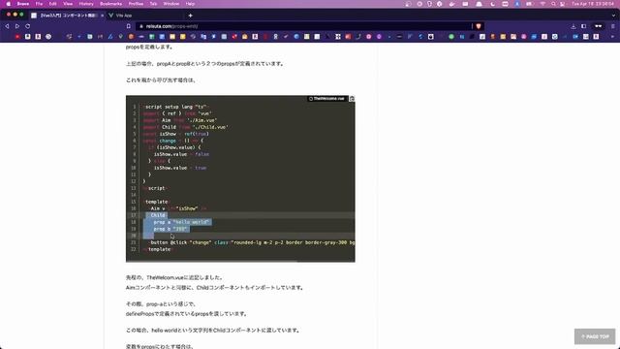Open Control Center in the menu bar

click(563, 4)
